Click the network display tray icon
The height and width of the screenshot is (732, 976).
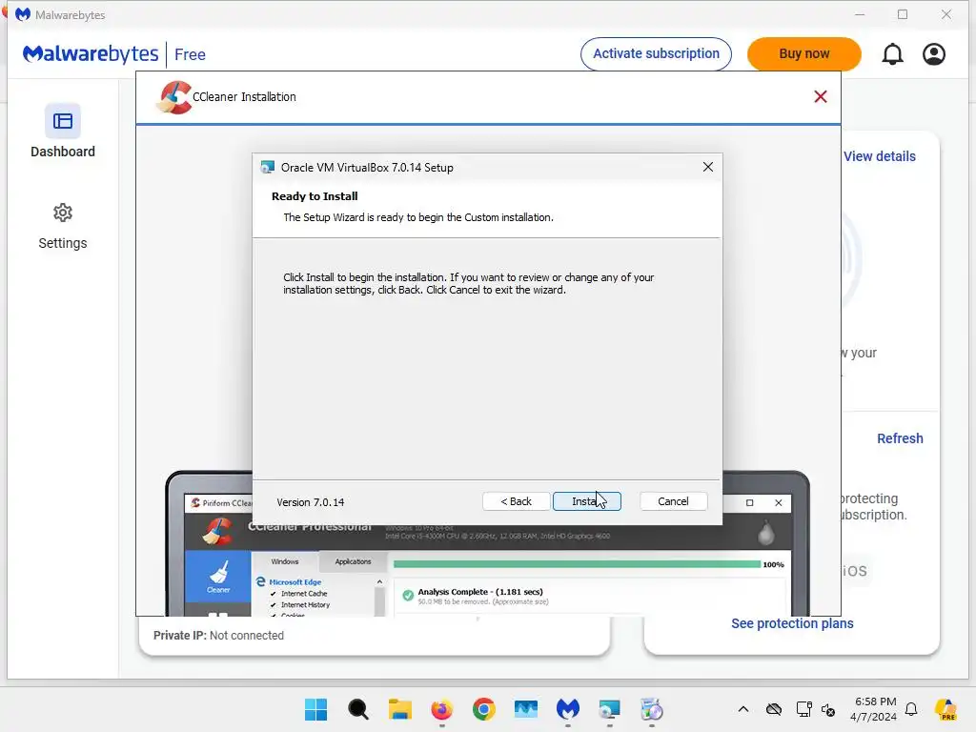click(803, 709)
